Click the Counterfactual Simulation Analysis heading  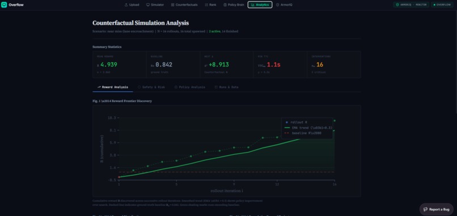(x=141, y=23)
